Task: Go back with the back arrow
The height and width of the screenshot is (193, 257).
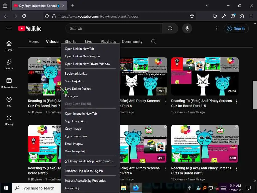Action: pos(6,16)
